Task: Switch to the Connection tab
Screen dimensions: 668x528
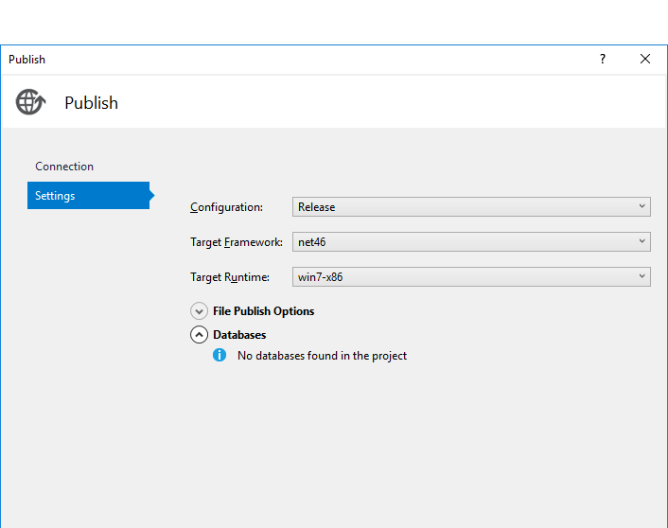Action: click(64, 167)
